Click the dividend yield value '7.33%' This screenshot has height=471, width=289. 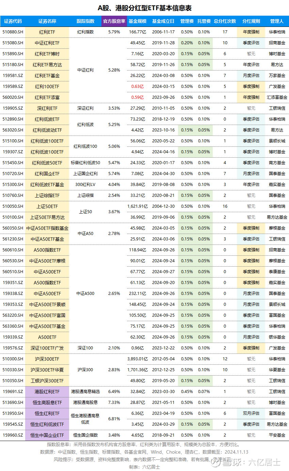(x=114, y=403)
